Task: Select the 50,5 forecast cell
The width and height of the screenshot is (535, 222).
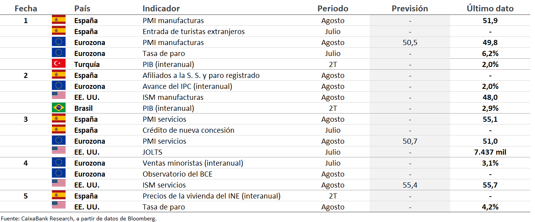Action: pos(410,42)
